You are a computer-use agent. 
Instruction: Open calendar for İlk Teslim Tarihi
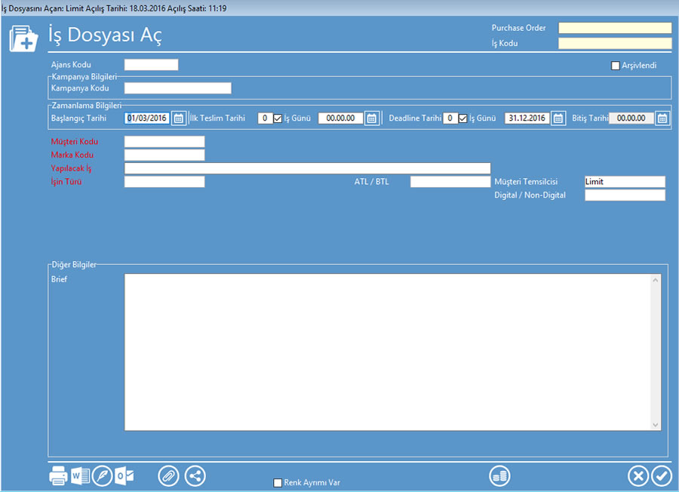[x=371, y=118]
